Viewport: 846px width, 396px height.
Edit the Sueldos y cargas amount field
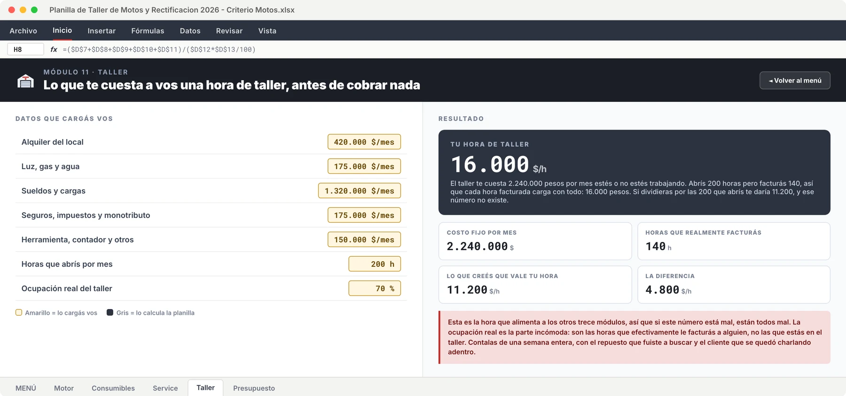pos(360,191)
